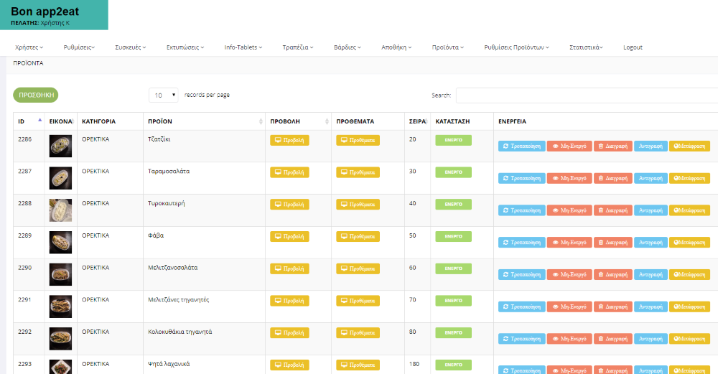
Task: Click Προβολή button for Μελιτζανοσαλάτα
Action: (x=289, y=268)
